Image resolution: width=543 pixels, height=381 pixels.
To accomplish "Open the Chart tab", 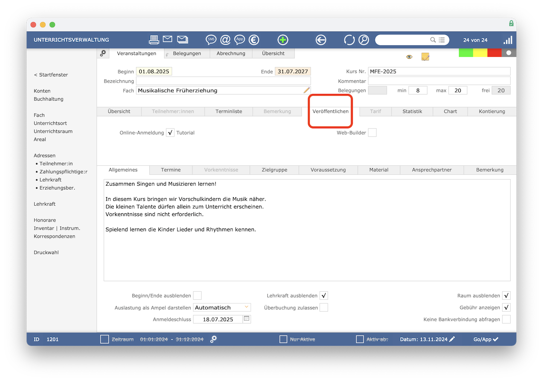I will pyautogui.click(x=450, y=112).
